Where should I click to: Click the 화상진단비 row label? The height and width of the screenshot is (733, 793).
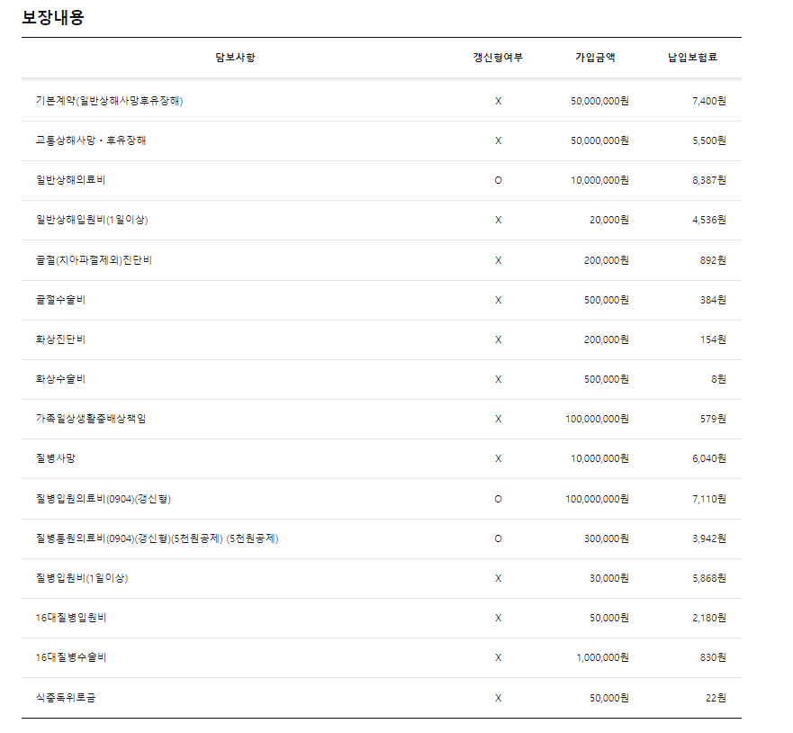tap(60, 339)
